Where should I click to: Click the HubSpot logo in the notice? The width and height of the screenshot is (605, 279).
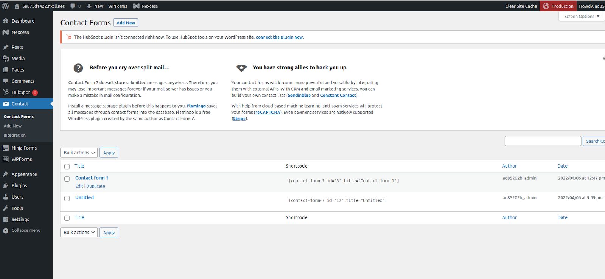point(69,37)
